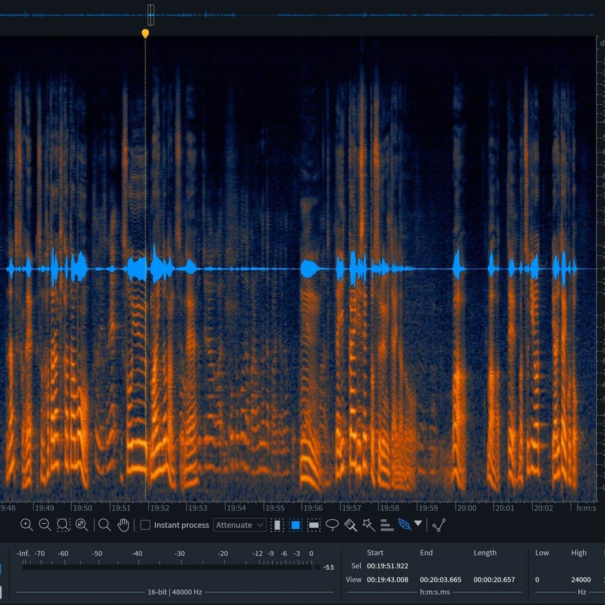
Task: Click the 20:00 mark on time ruler
Action: point(467,508)
